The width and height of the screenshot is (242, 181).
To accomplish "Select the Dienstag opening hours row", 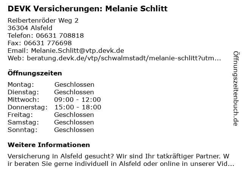I will (51, 92).
